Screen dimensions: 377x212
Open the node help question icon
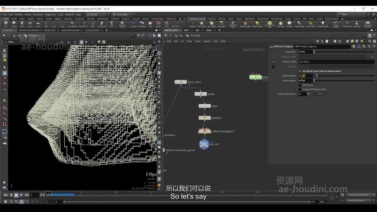pyautogui.click(x=374, y=47)
